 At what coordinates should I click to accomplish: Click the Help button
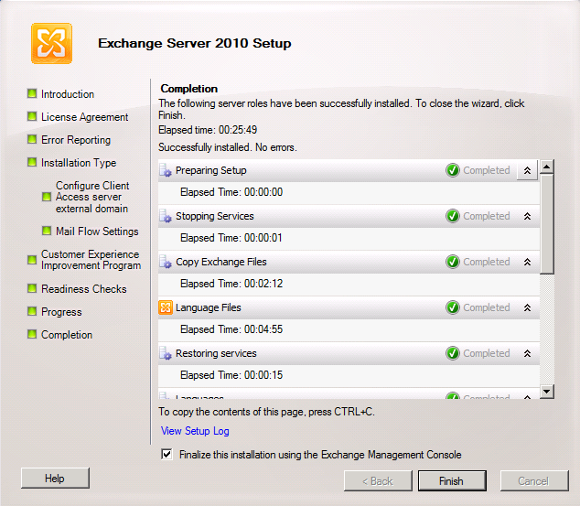click(55, 479)
